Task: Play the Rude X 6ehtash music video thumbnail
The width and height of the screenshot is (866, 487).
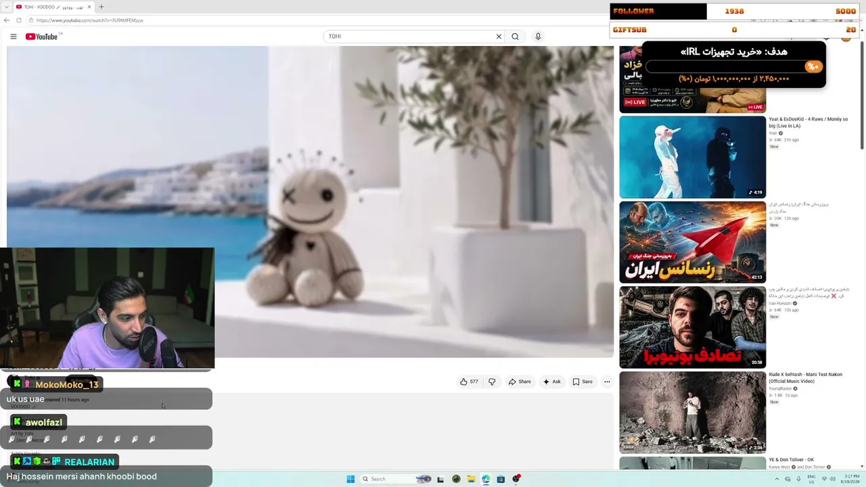Action: pyautogui.click(x=692, y=413)
